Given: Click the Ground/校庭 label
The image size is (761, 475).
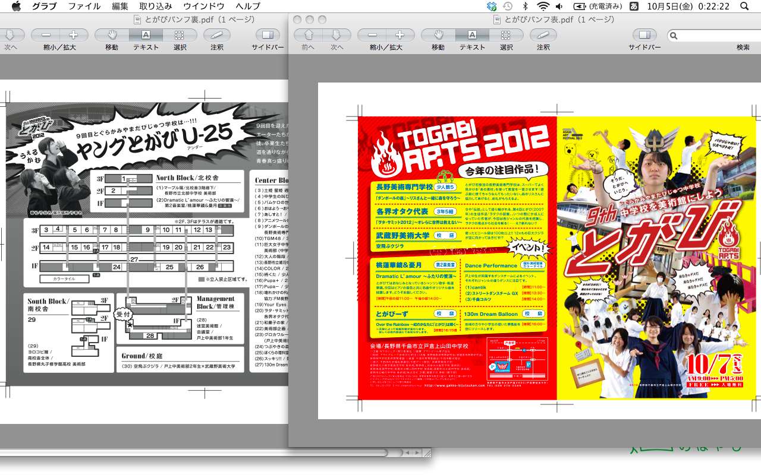Looking at the screenshot, I should 142,356.
